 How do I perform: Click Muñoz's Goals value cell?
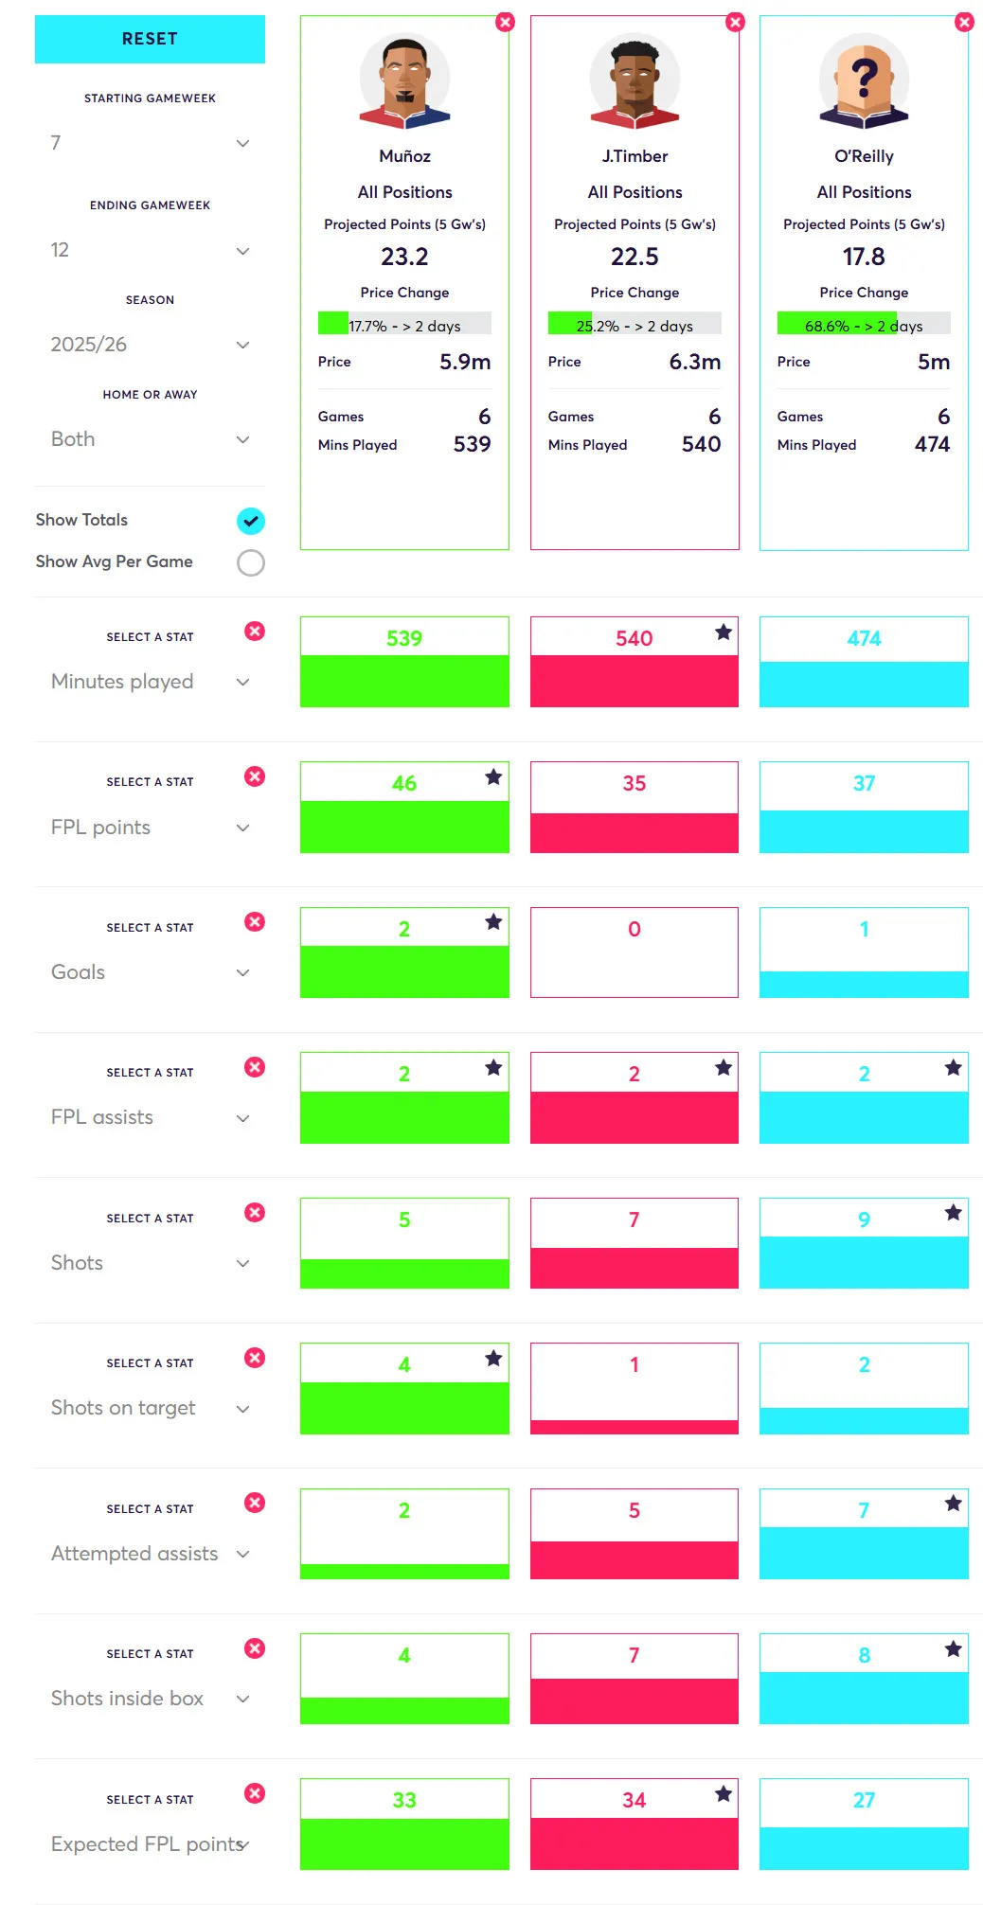pos(403,952)
